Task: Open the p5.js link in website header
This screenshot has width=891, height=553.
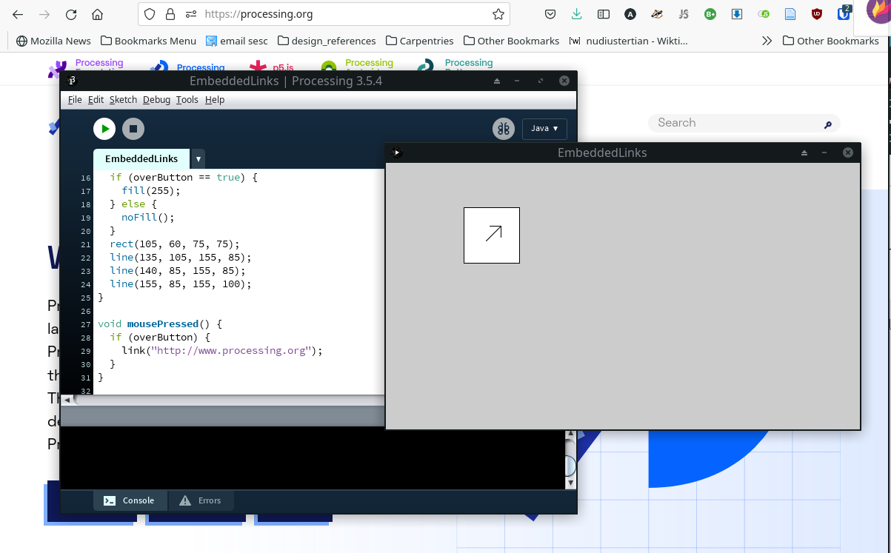Action: (x=272, y=67)
